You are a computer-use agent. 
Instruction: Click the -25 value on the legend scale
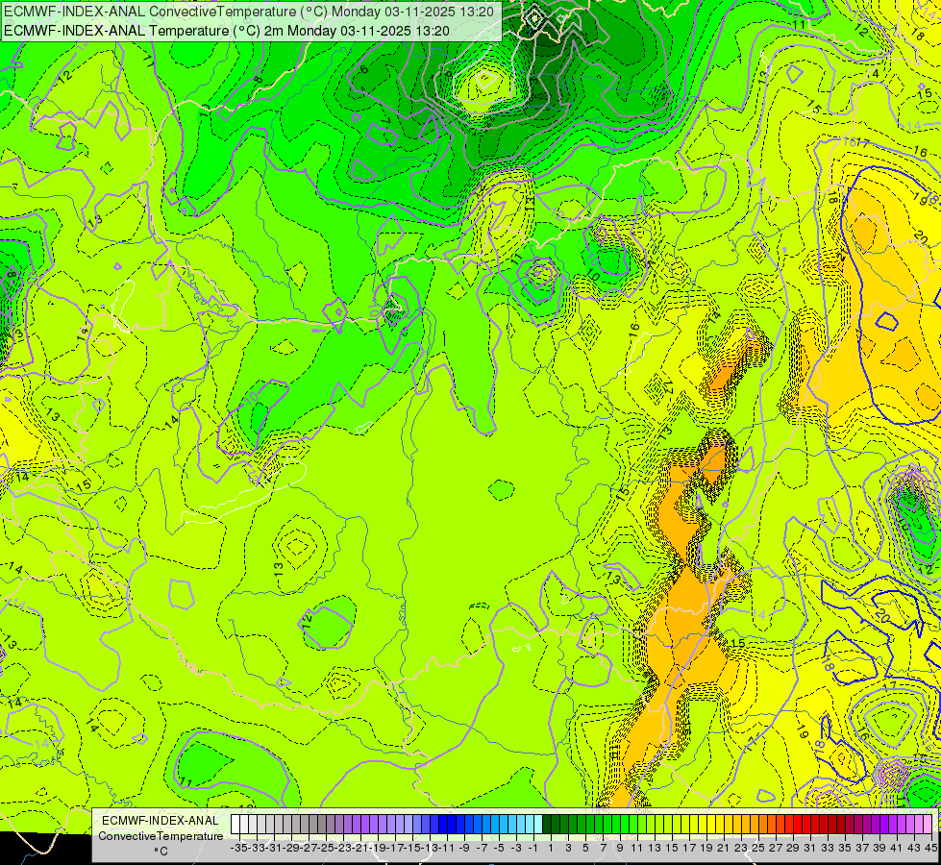pos(325,849)
